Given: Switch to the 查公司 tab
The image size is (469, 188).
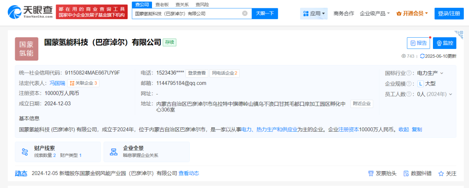Looking at the screenshot, I should [142, 4].
